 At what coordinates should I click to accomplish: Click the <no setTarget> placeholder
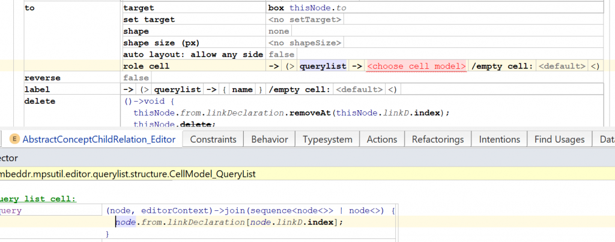tap(304, 19)
